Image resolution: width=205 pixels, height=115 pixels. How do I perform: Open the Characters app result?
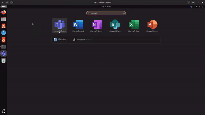click(x=60, y=40)
